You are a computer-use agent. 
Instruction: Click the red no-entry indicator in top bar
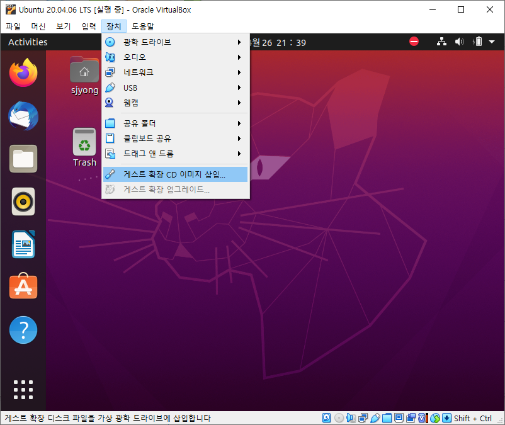[414, 42]
